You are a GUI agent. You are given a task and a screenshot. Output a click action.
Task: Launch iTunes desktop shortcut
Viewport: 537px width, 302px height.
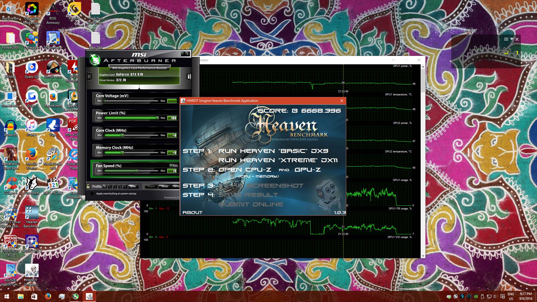[32, 128]
